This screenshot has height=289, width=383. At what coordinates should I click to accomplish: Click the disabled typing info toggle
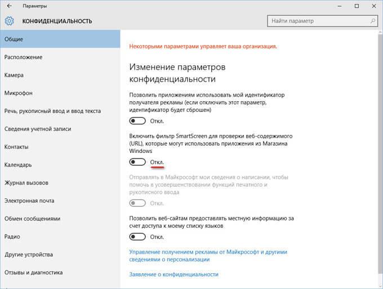point(137,203)
